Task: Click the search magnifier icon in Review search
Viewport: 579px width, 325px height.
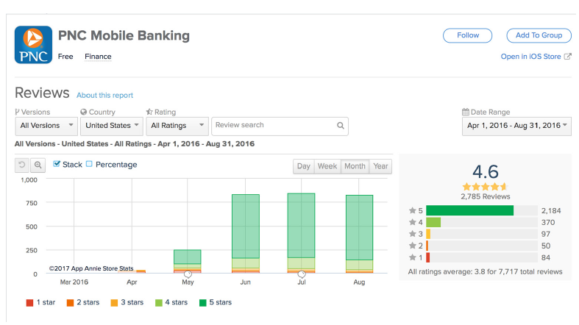Action: (341, 126)
